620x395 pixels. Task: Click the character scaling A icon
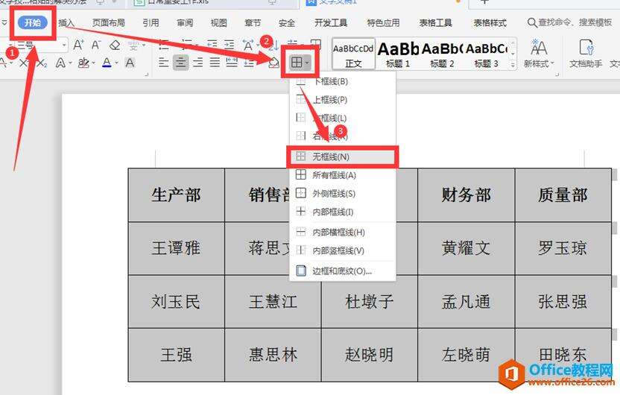[248, 45]
